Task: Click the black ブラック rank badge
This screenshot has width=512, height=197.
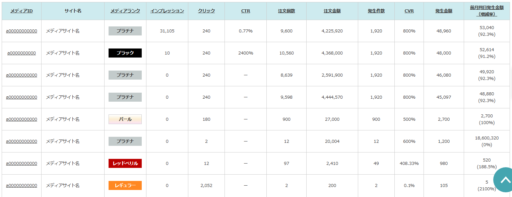Action: (125, 53)
